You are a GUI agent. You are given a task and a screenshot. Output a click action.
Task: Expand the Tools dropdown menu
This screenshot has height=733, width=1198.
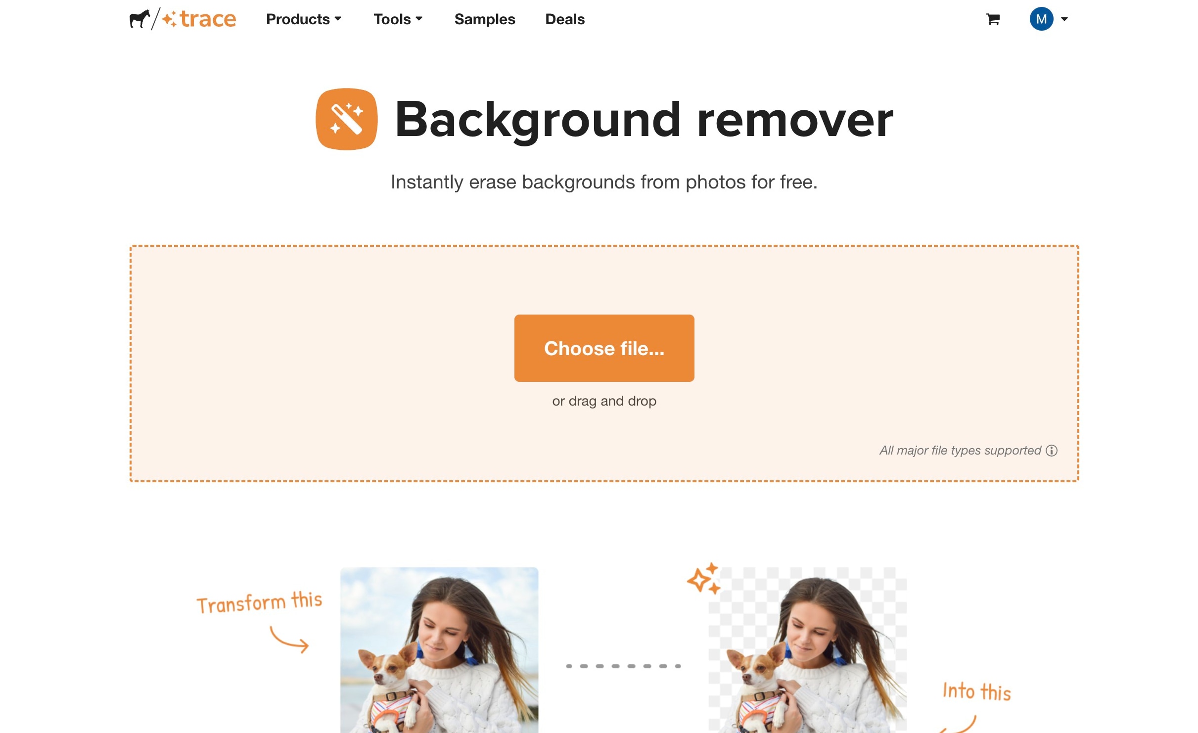point(397,19)
